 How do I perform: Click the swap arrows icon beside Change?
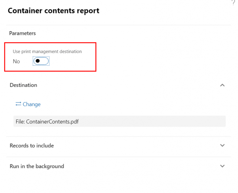coord(18,104)
